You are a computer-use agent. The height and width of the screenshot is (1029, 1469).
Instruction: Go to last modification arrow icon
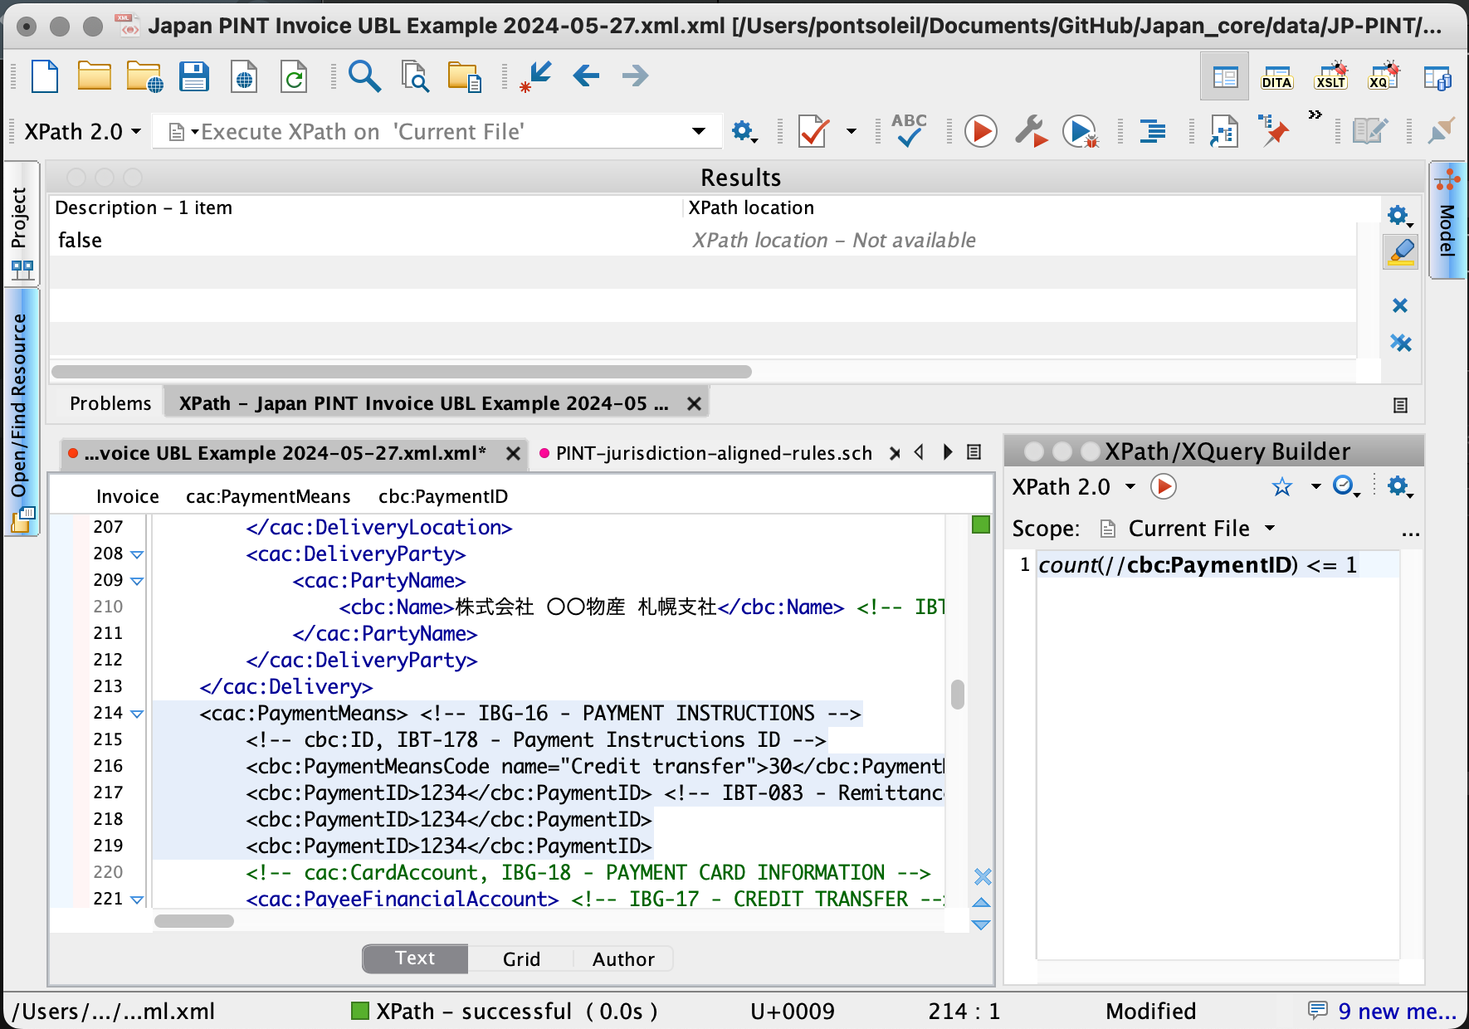535,76
